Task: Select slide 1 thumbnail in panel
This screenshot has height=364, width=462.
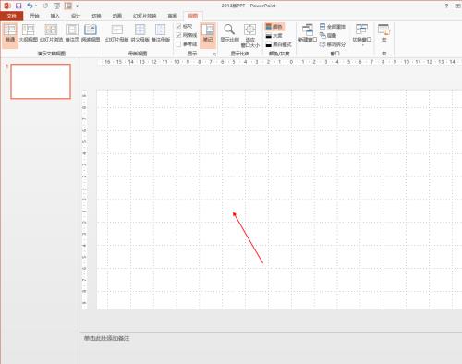Action: 41,81
